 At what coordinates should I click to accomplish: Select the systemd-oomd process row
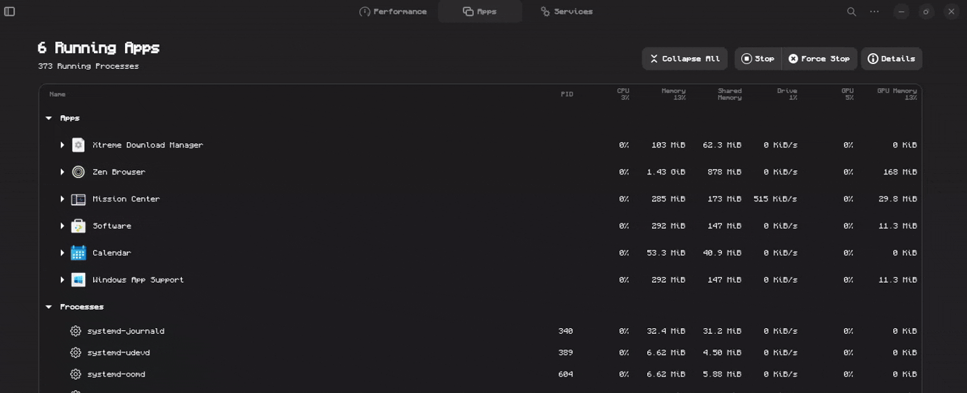coord(276,374)
